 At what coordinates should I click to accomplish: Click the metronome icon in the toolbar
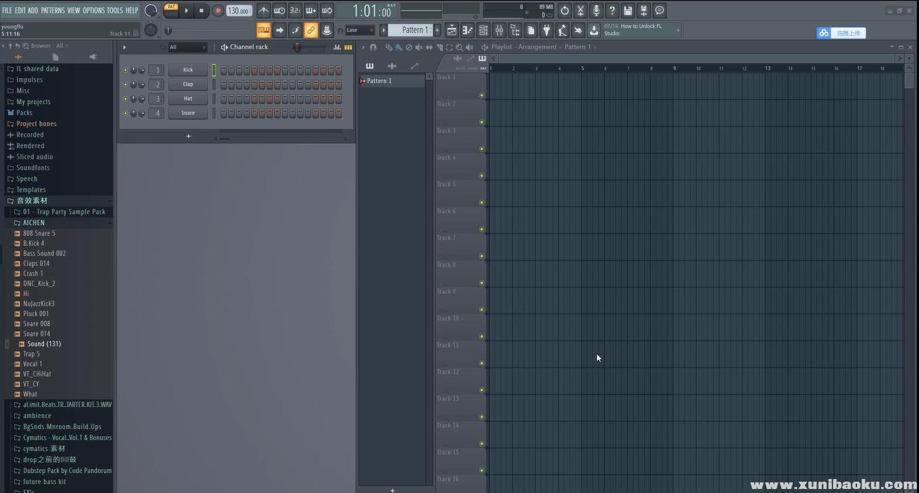click(264, 11)
